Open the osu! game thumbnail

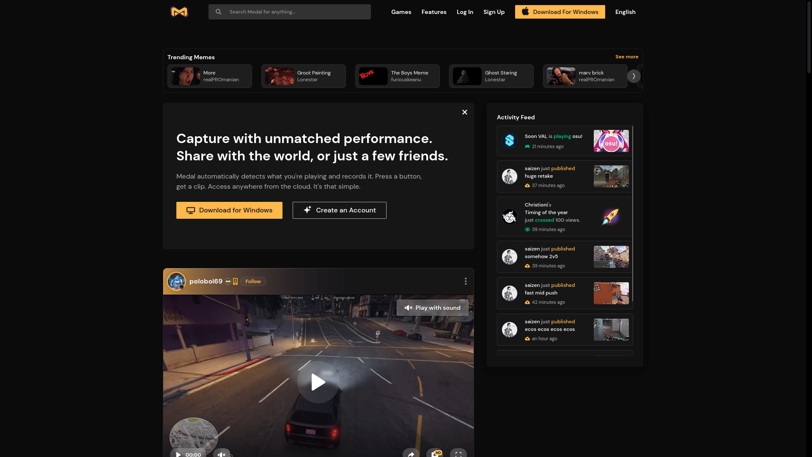pos(611,141)
